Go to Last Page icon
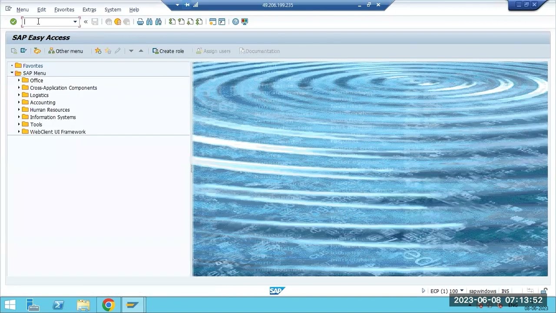The width and height of the screenshot is (556, 313). tap(199, 22)
